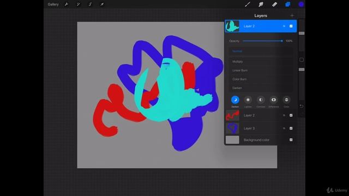
Task: Select the red Layer 2 row name
Action: click(x=249, y=115)
